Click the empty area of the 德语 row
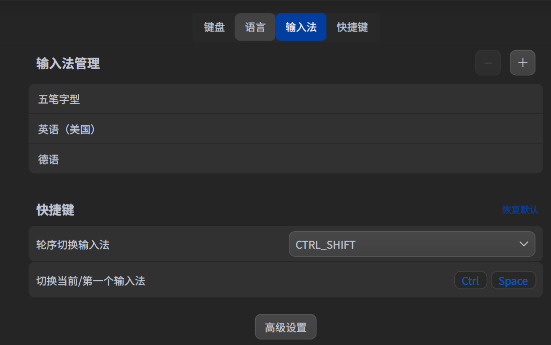This screenshot has height=345, width=551. point(301,159)
